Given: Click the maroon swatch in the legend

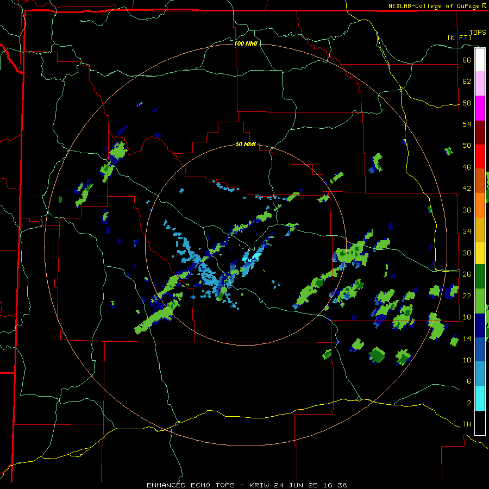Looking at the screenshot, I should pos(480,132).
